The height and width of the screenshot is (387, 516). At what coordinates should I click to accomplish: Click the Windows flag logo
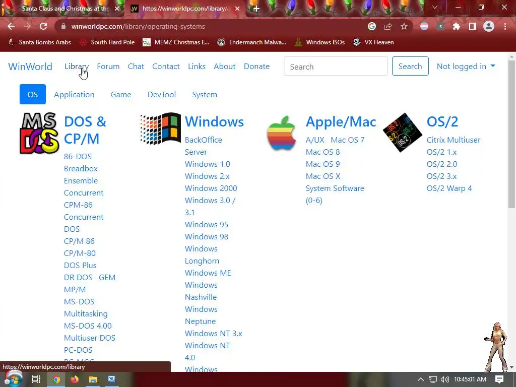[x=161, y=128]
